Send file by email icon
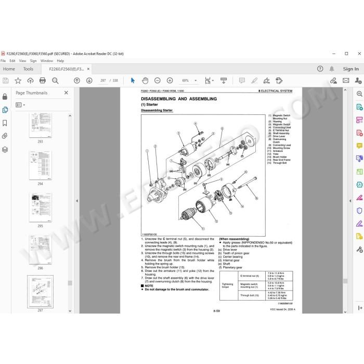Screen dimensions: 364x364 pos(346,81)
